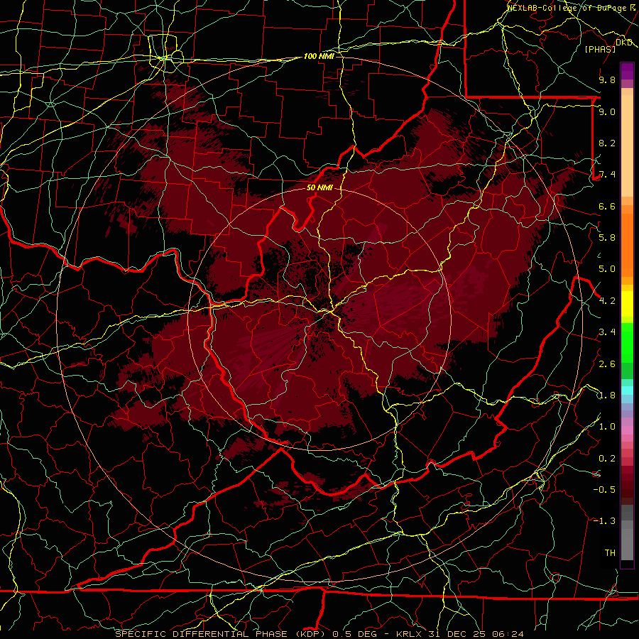The width and height of the screenshot is (639, 639).
Task: Select the 5.0 scale label
Action: [x=607, y=269]
